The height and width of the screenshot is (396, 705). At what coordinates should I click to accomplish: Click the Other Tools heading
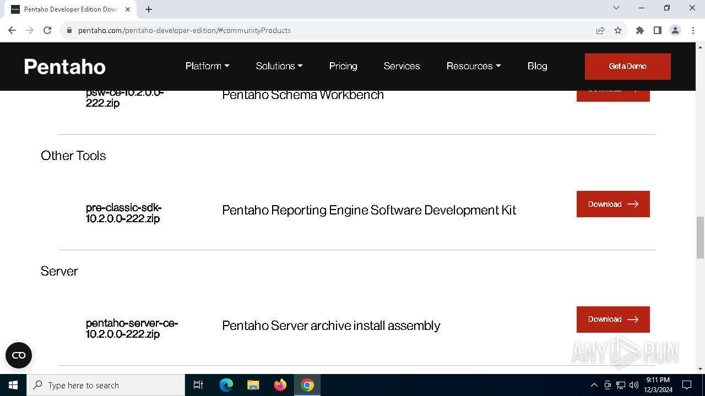click(73, 156)
